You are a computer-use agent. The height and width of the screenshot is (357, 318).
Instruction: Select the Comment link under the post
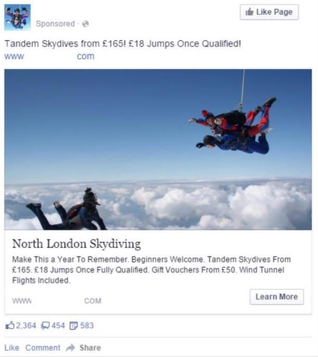(x=43, y=348)
